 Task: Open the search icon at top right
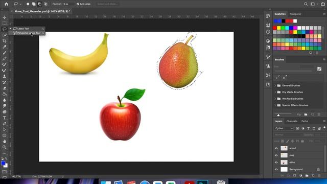[x=306, y=4]
